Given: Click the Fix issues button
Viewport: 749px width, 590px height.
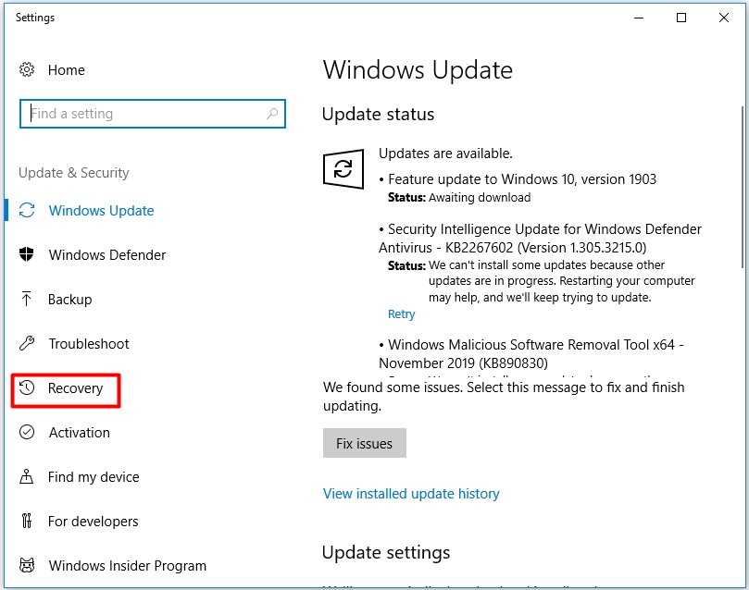Looking at the screenshot, I should (x=365, y=443).
